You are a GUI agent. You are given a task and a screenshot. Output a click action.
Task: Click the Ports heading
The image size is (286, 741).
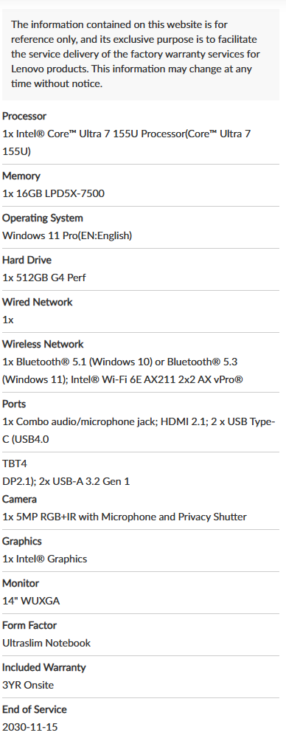(x=14, y=404)
